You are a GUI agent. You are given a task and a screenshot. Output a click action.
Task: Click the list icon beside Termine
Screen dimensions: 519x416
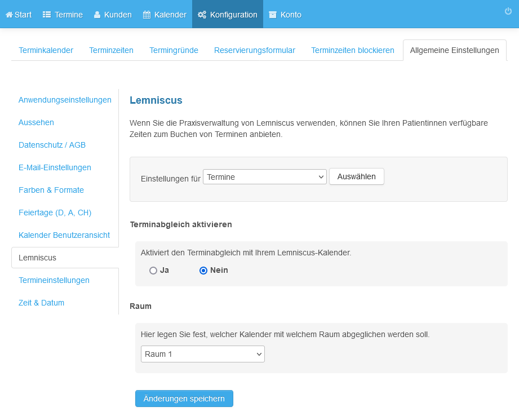pyautogui.click(x=47, y=15)
